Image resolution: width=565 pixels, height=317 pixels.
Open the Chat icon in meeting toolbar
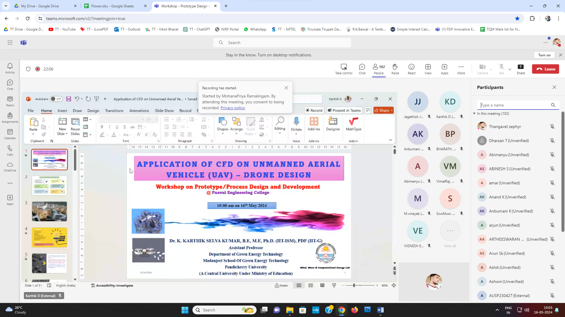362,69
